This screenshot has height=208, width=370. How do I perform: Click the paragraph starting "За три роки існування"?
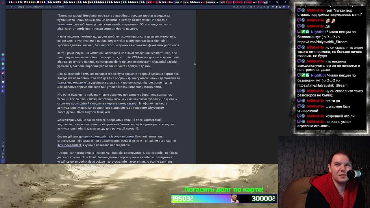[118, 60]
